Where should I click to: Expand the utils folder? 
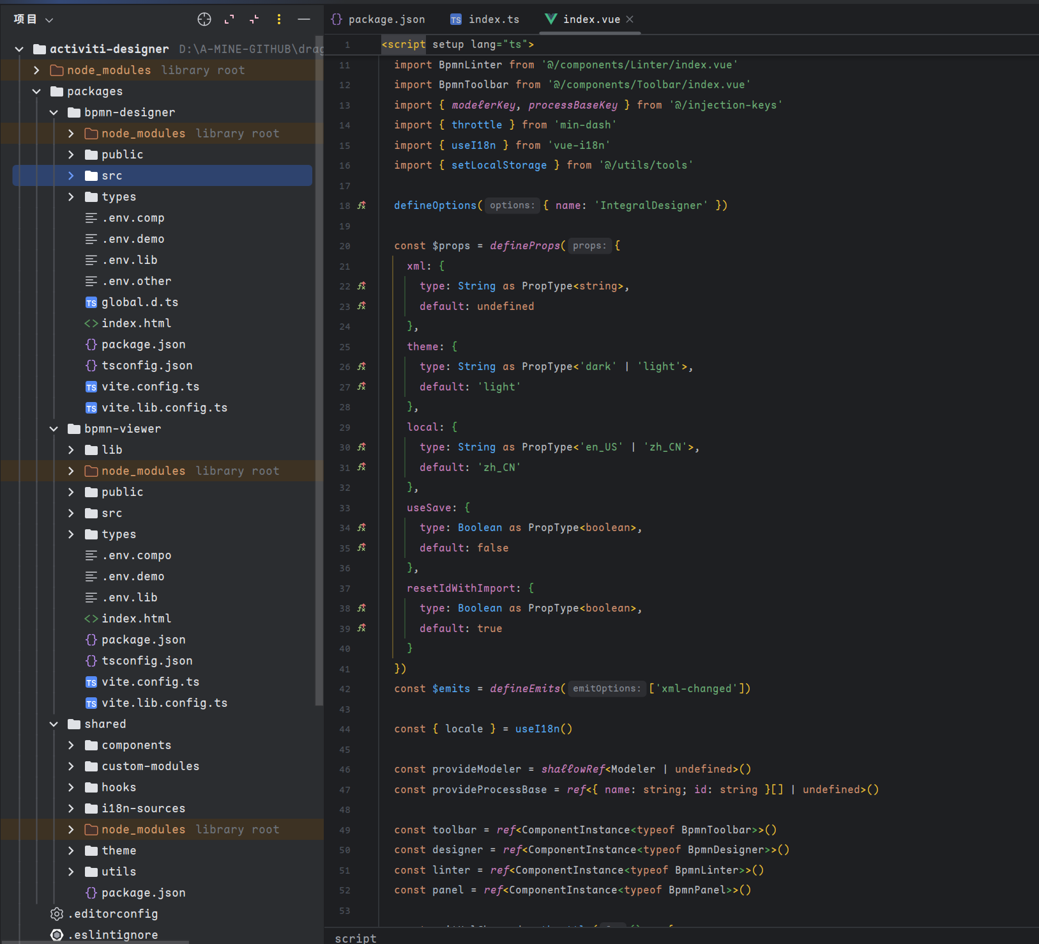click(71, 871)
